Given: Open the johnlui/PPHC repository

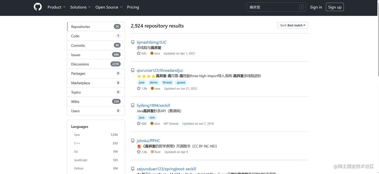Looking at the screenshot, I should (x=148, y=141).
